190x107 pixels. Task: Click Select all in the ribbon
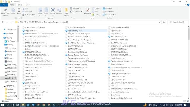107,9
